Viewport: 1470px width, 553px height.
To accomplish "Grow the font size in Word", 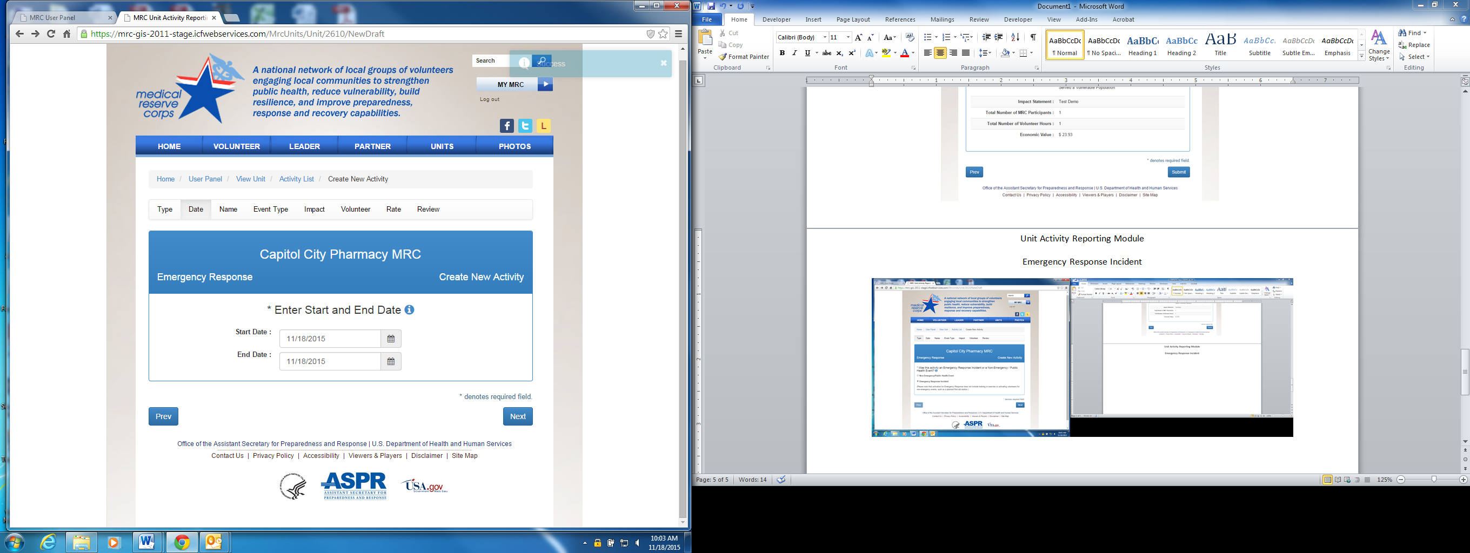I will pos(858,38).
